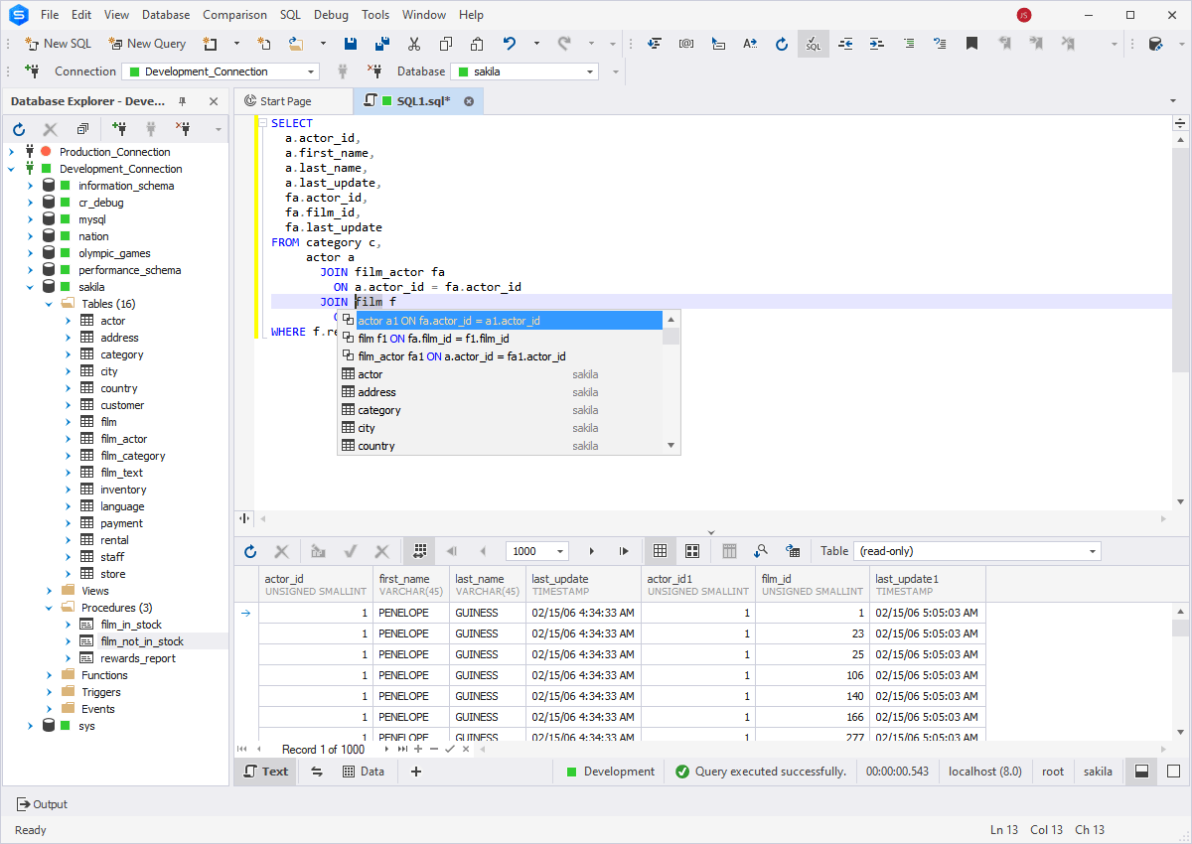Screen dimensions: 1192x844
Task: Fetch the next page of records
Action: click(x=592, y=551)
